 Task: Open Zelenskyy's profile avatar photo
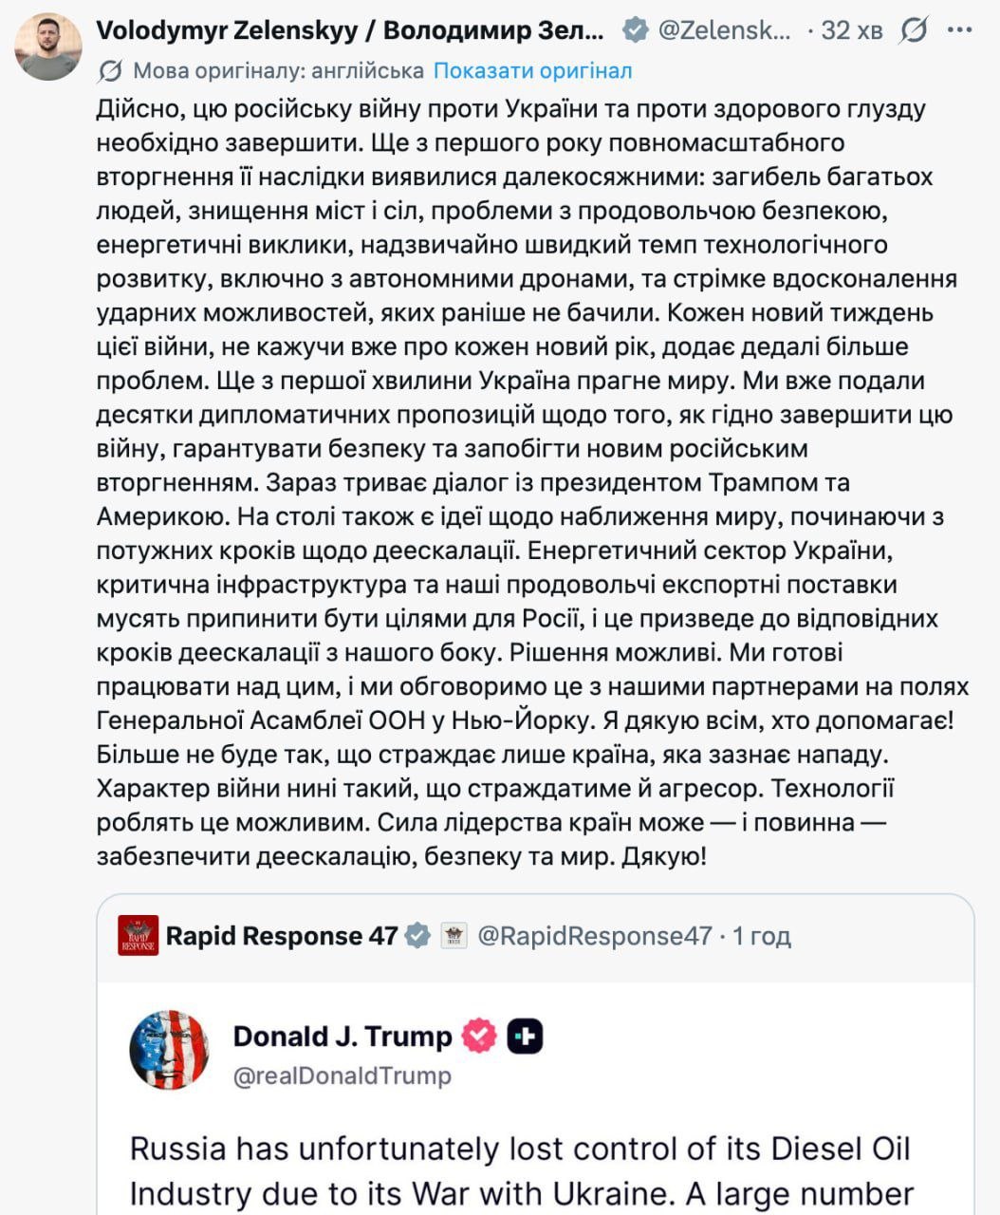[48, 47]
